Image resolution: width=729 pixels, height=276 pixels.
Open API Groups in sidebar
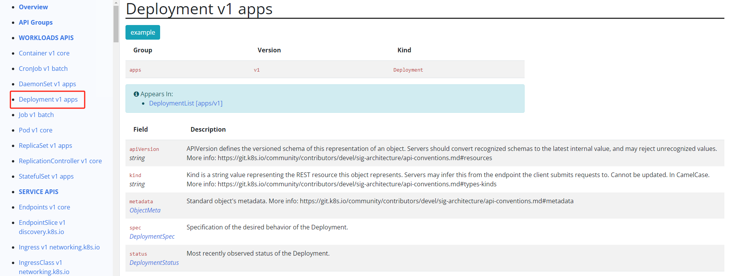click(36, 22)
